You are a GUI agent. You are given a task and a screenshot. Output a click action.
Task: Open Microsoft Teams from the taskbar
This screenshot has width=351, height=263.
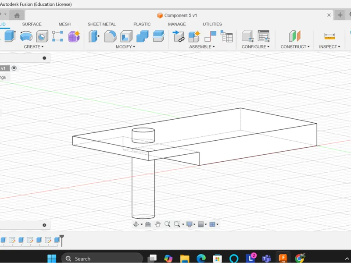coord(266,259)
